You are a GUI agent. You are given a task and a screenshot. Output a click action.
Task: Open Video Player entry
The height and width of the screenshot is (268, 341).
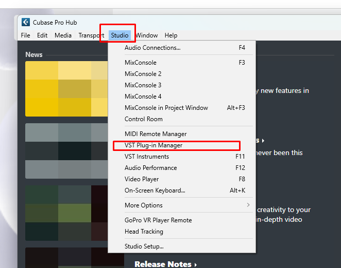click(182, 179)
